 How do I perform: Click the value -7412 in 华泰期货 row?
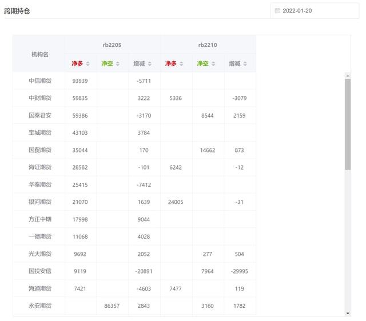tap(144, 185)
